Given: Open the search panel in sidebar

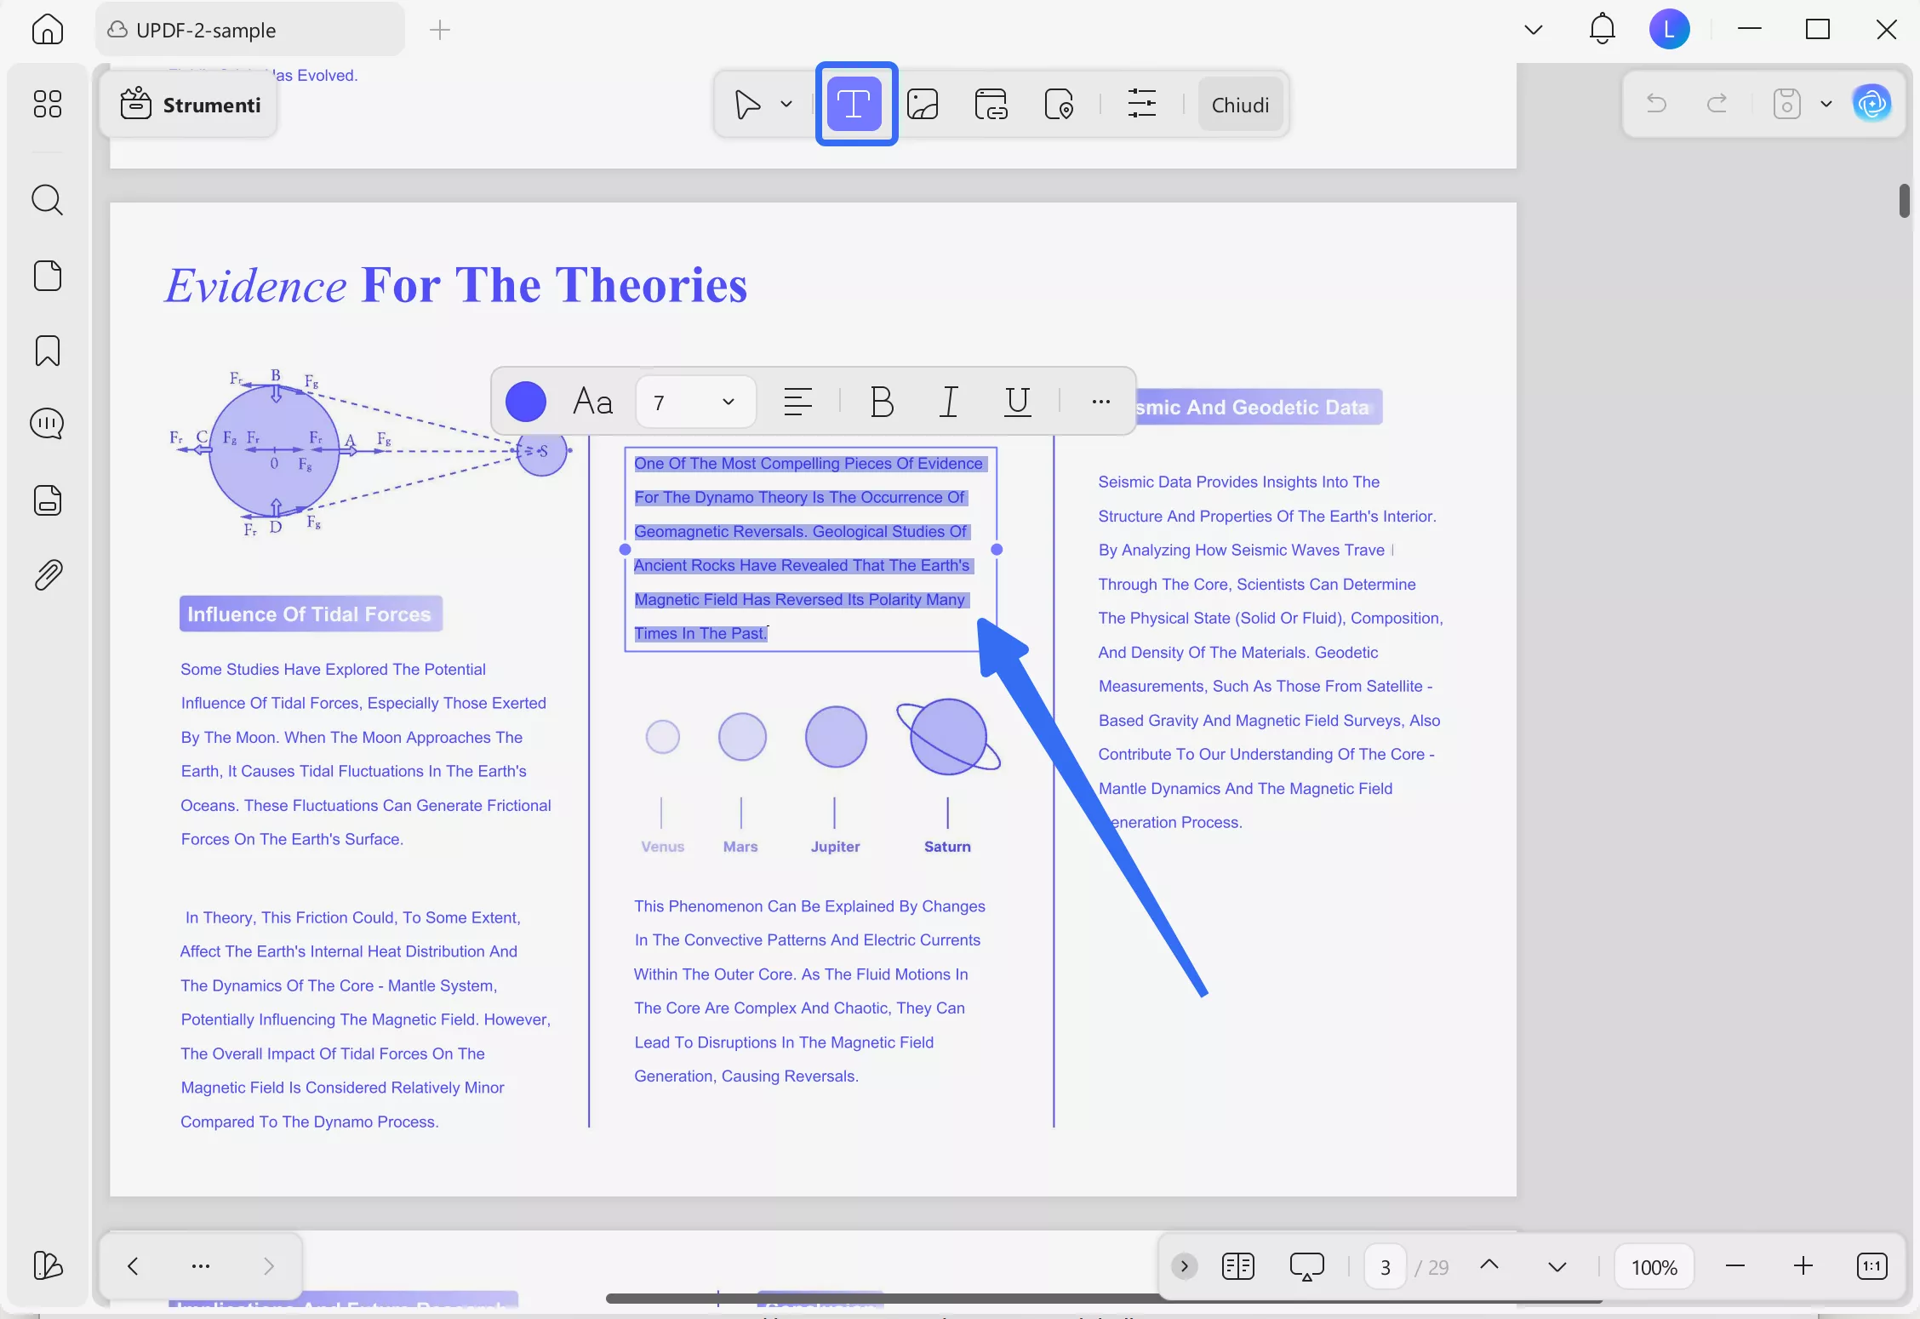Looking at the screenshot, I should click(47, 200).
